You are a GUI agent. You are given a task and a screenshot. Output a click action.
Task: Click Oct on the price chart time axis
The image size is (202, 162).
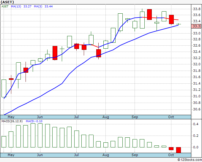coord(171,117)
